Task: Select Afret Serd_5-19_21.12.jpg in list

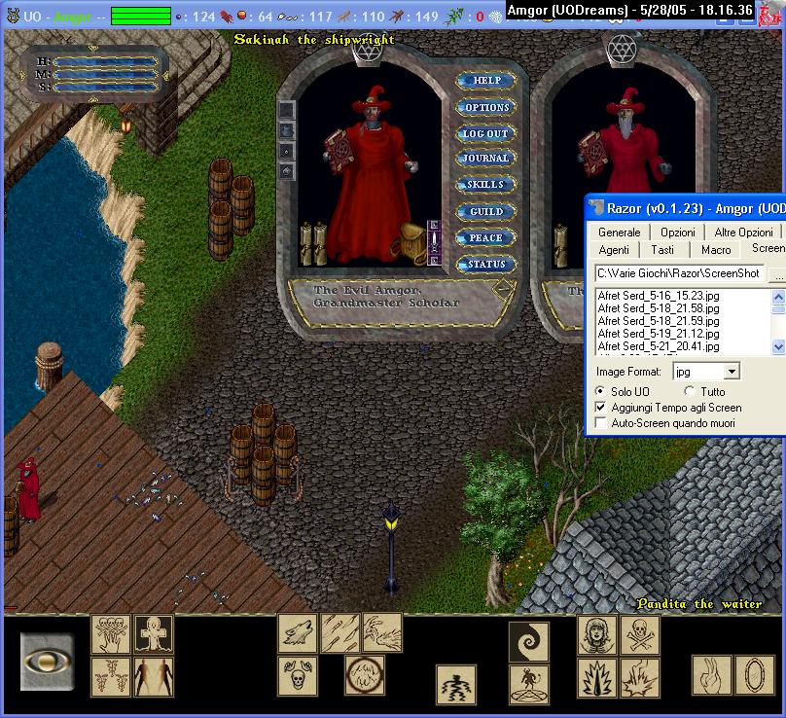Action: point(659,333)
